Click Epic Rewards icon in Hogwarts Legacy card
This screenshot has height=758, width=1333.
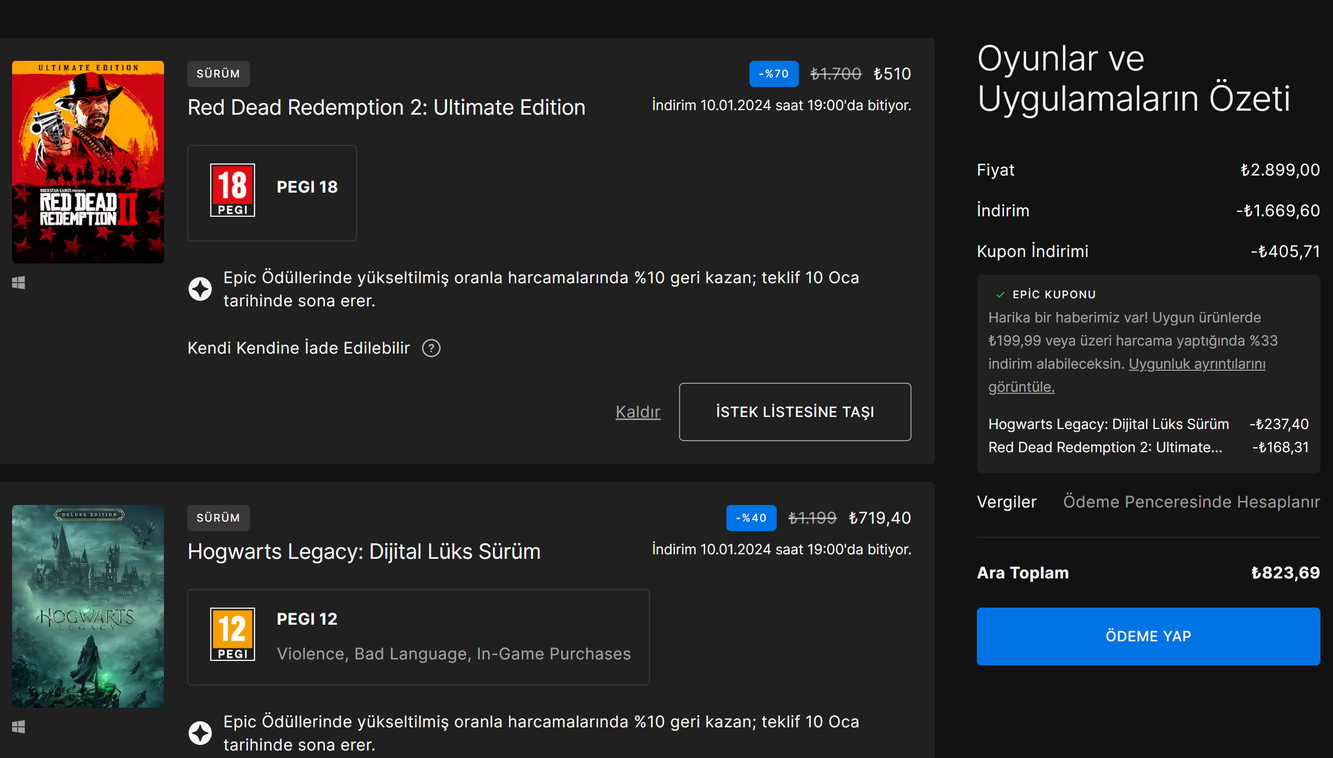[x=200, y=733]
